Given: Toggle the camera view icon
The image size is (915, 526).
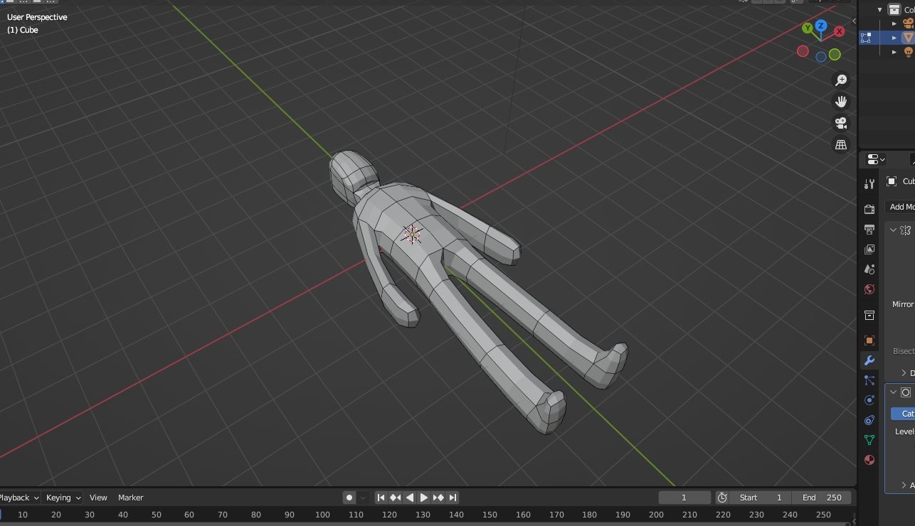Looking at the screenshot, I should coord(841,123).
